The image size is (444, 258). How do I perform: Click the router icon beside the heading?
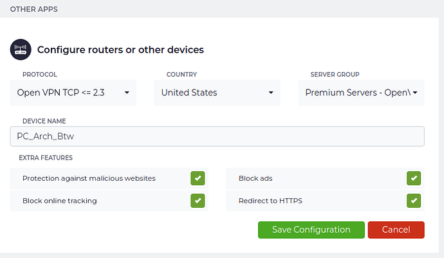coord(21,50)
